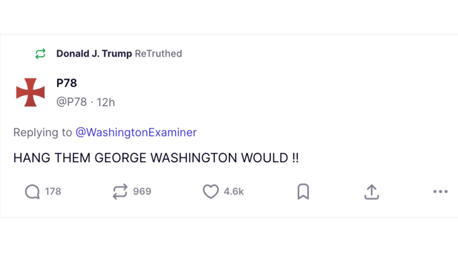Click the reply speech bubble icon

32,192
